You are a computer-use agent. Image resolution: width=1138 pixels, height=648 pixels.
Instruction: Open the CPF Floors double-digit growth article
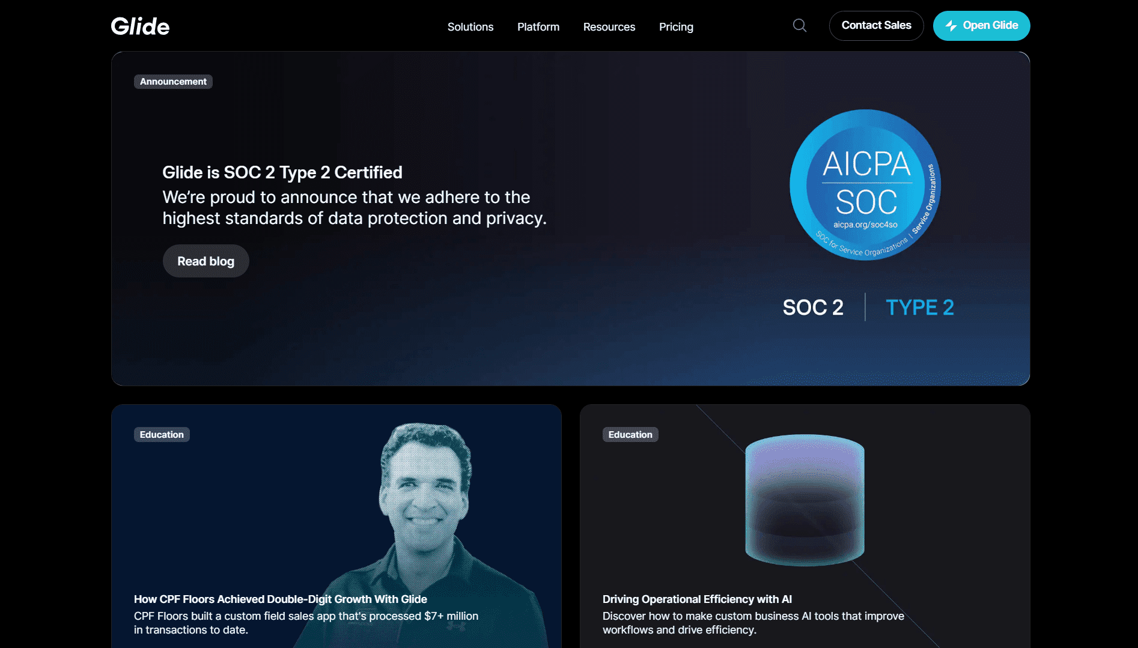[x=281, y=599]
